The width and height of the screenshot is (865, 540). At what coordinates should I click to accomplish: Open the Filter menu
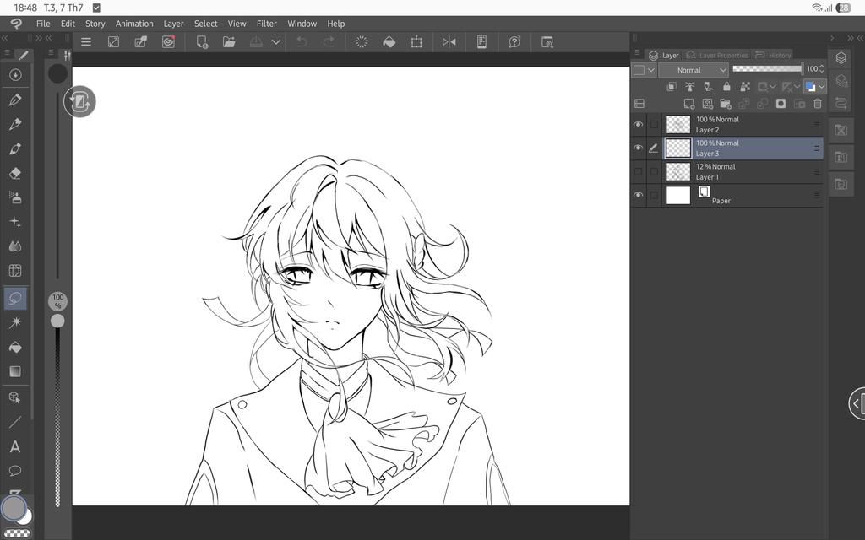(266, 24)
